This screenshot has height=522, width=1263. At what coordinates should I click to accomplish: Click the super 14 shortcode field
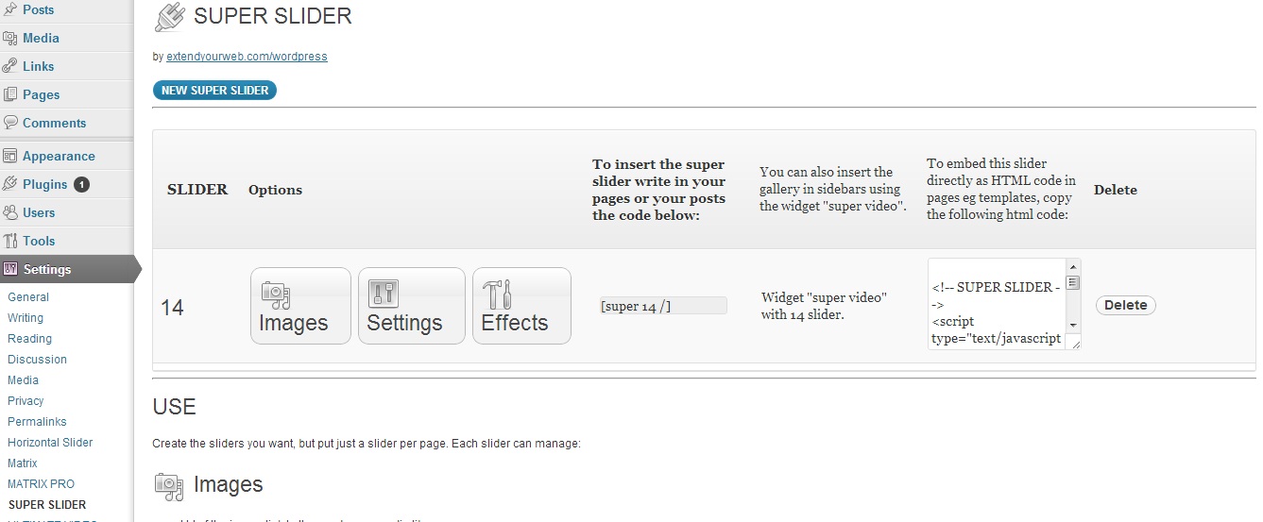coord(663,306)
